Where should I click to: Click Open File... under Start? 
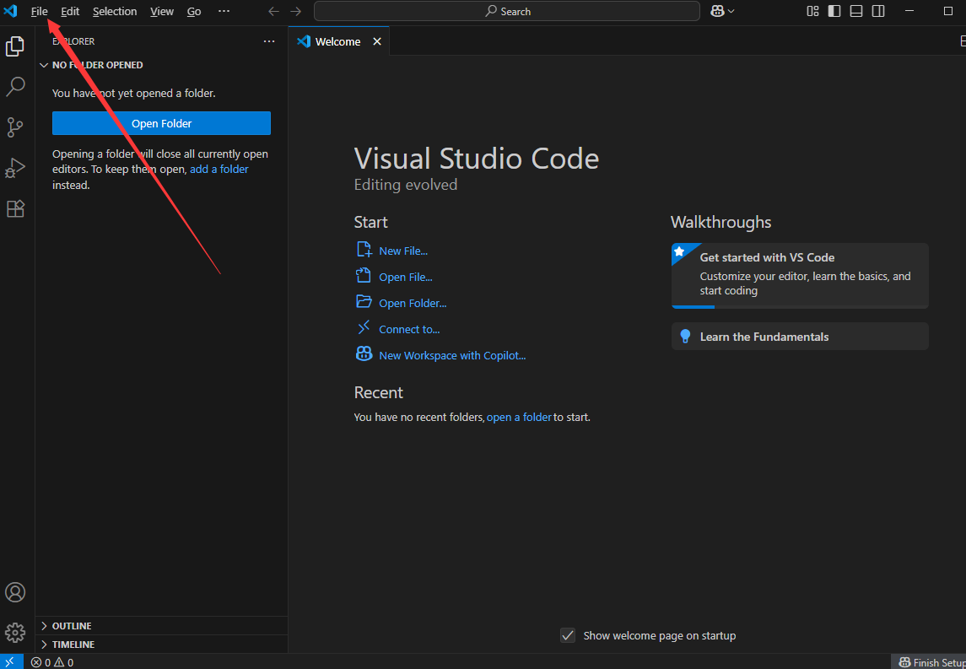[x=394, y=277]
